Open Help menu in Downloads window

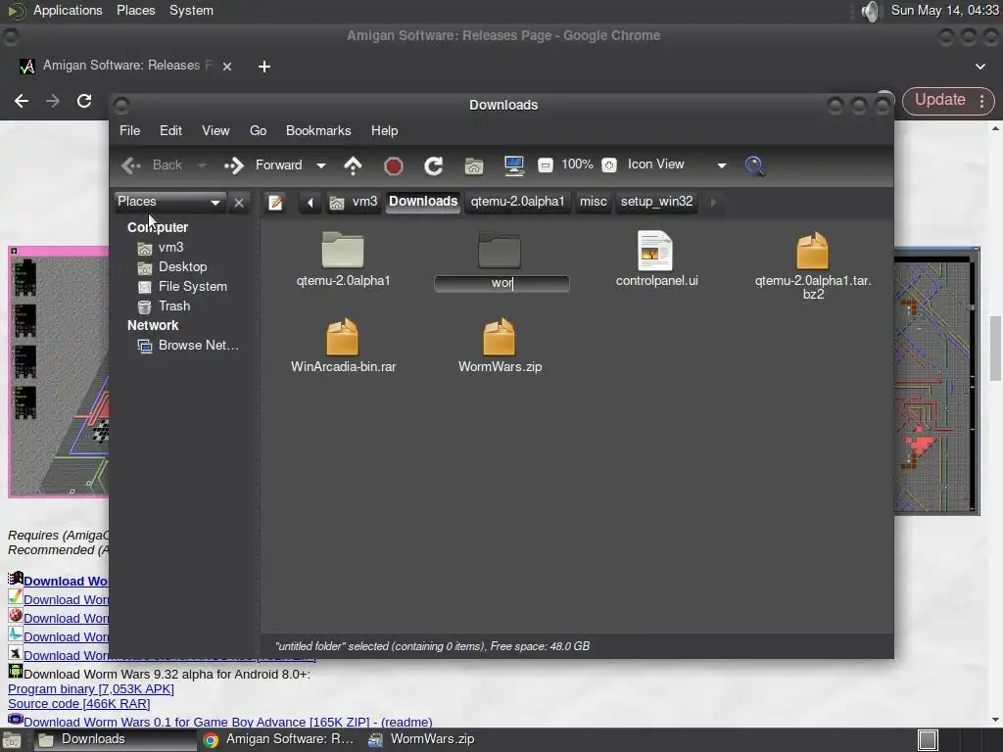click(x=384, y=130)
